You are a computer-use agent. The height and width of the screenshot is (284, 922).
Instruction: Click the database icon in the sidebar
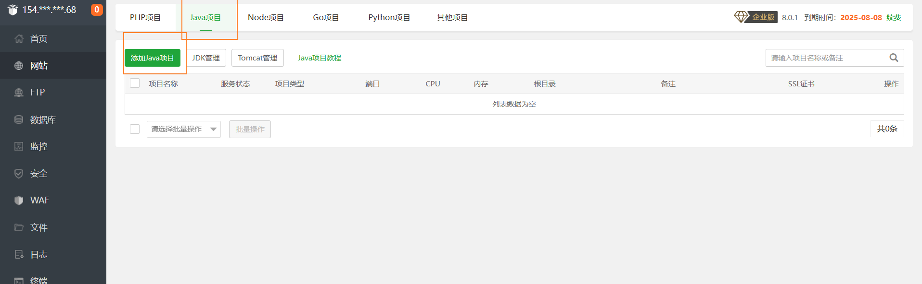[19, 119]
